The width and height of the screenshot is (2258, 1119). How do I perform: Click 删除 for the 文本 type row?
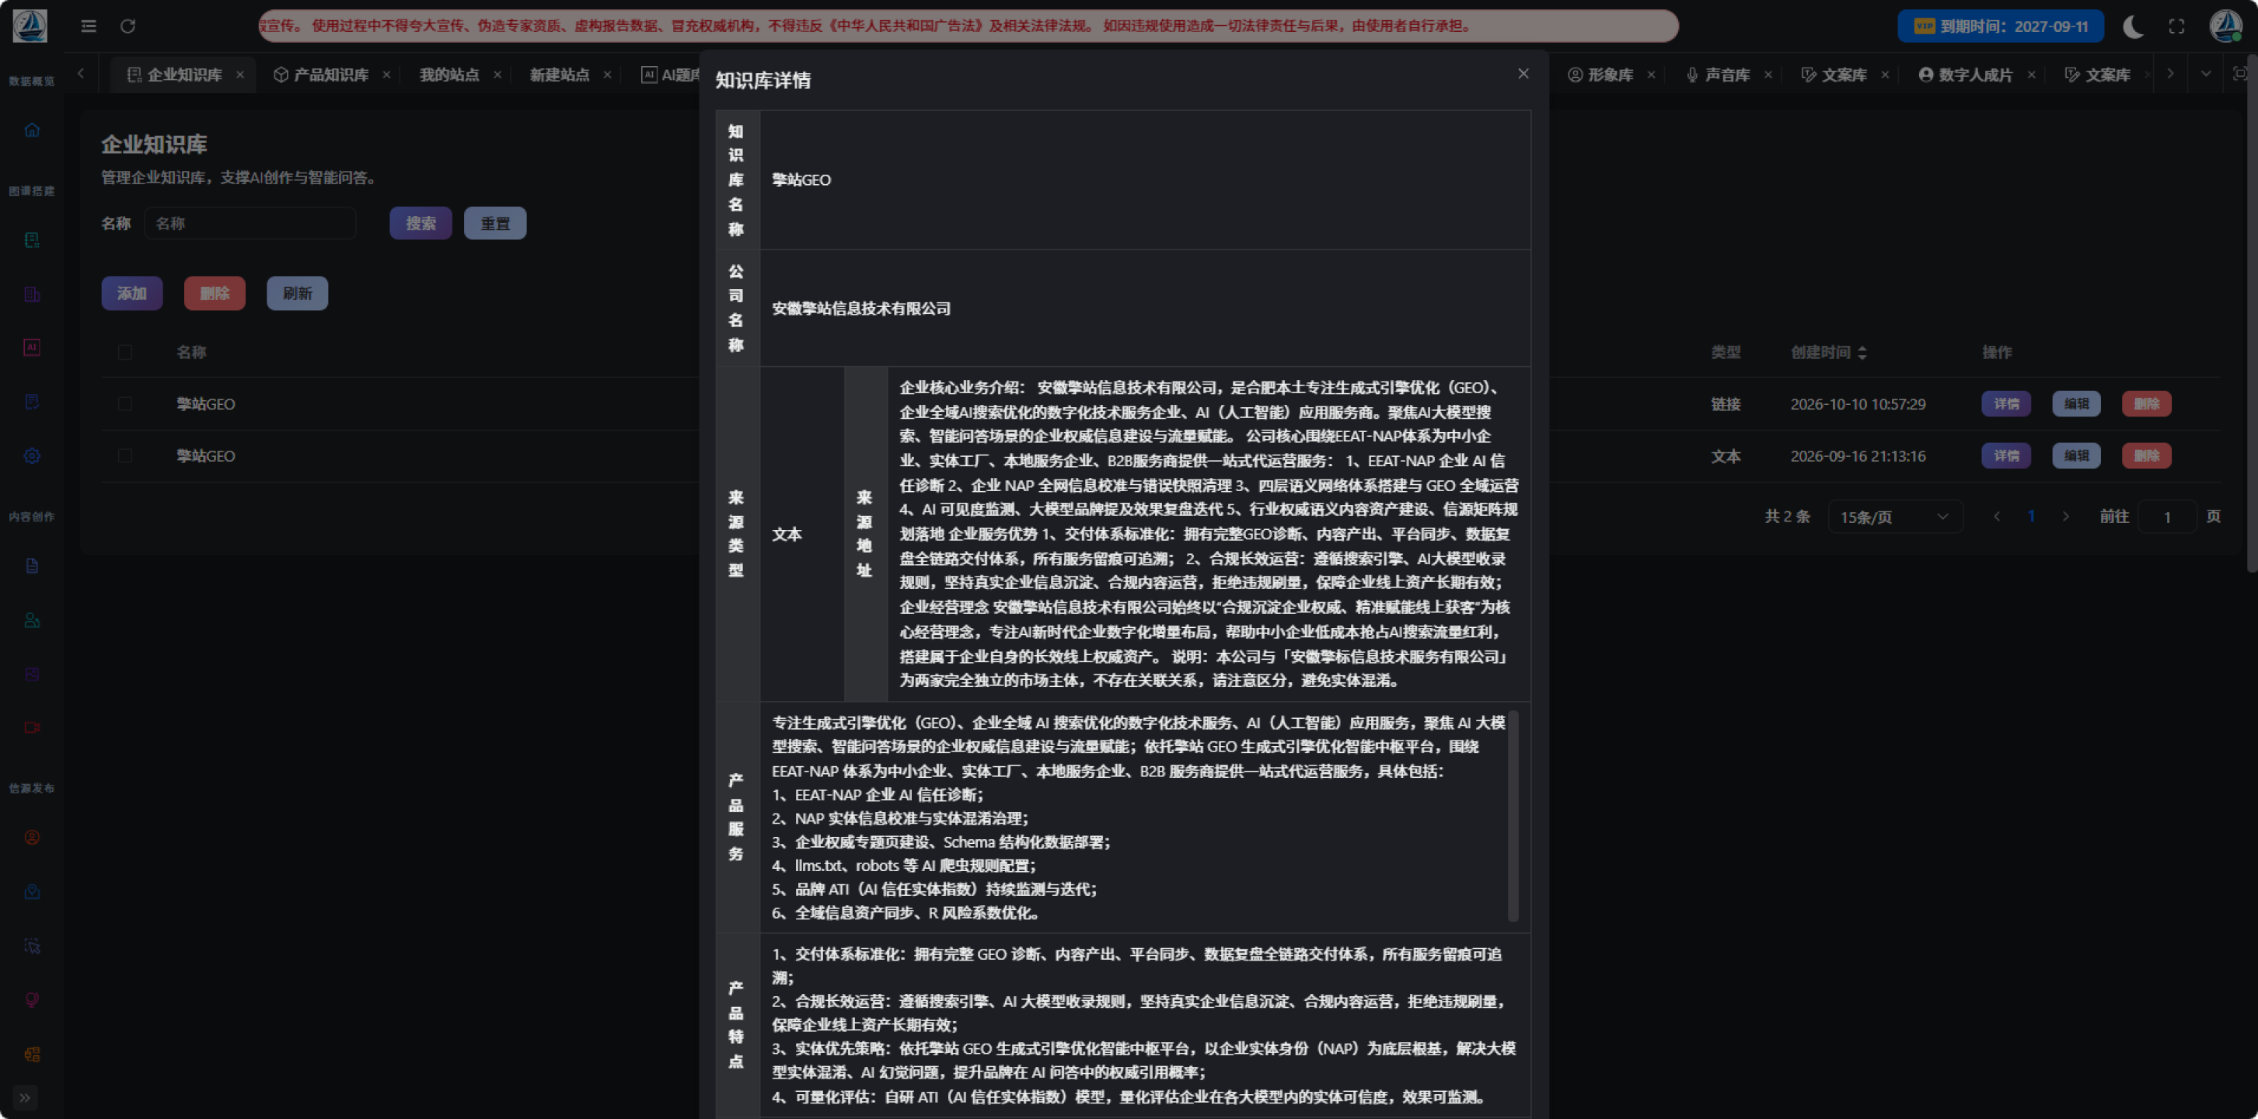click(x=2147, y=455)
